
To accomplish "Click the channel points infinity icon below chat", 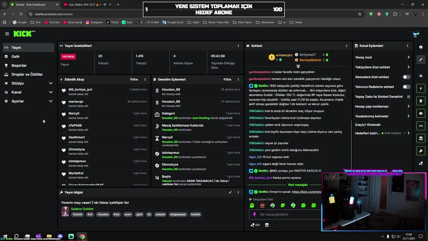I will click(255, 225).
